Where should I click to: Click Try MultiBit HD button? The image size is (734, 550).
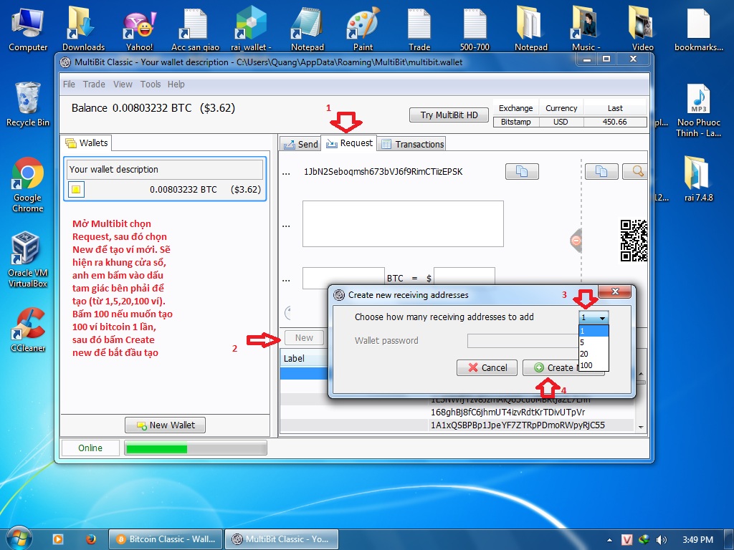(x=449, y=115)
